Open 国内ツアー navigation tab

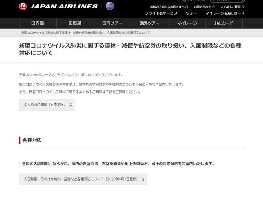pos(112,23)
